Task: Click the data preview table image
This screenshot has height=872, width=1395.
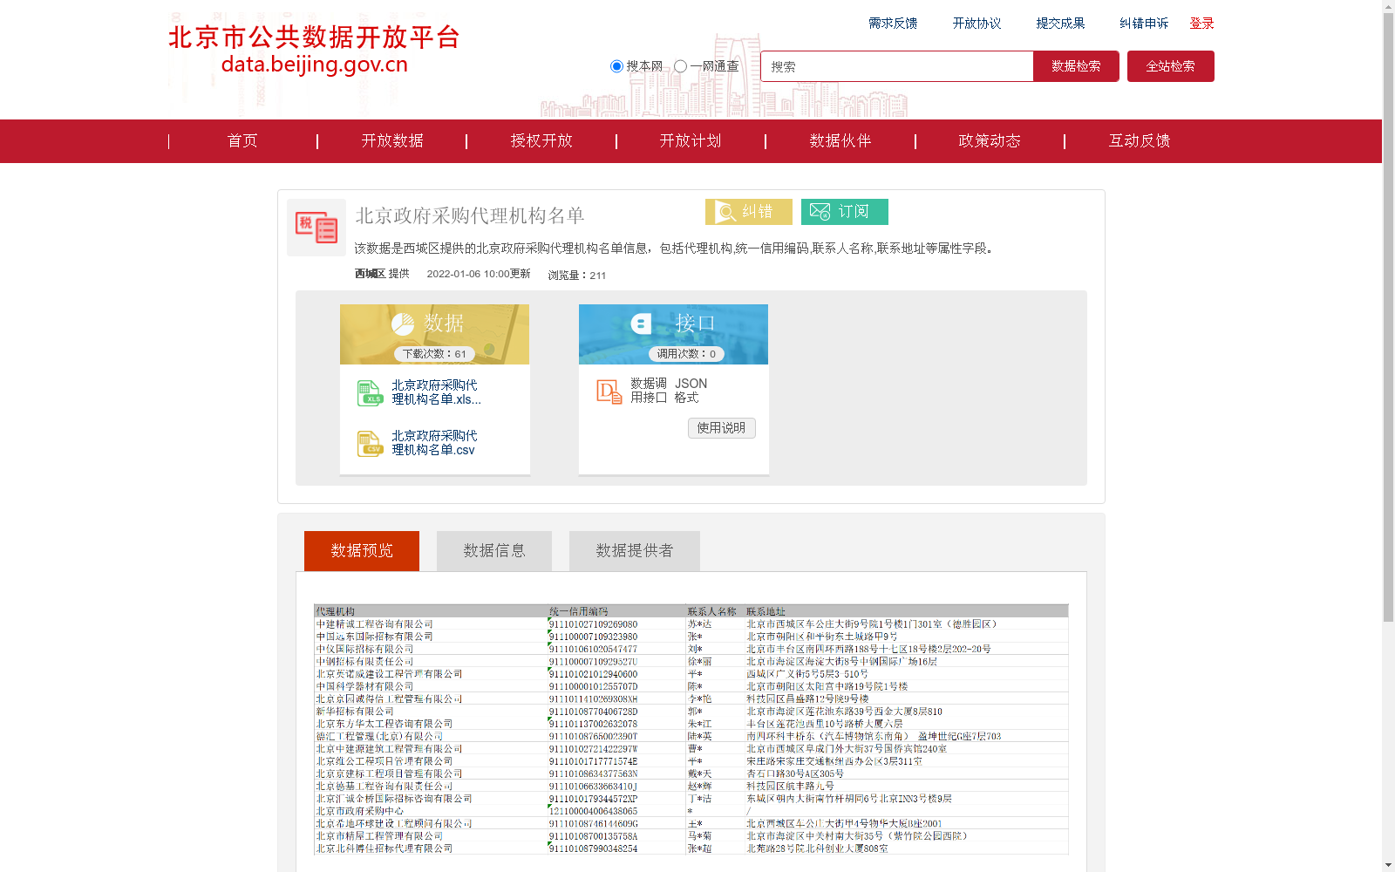Action: click(691, 730)
